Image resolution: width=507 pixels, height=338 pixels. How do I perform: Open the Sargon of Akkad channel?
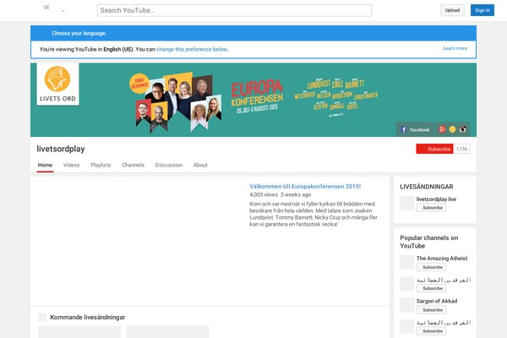[437, 301]
